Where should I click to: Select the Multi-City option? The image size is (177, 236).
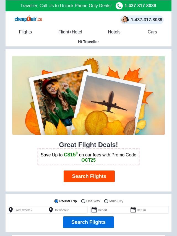(106, 201)
